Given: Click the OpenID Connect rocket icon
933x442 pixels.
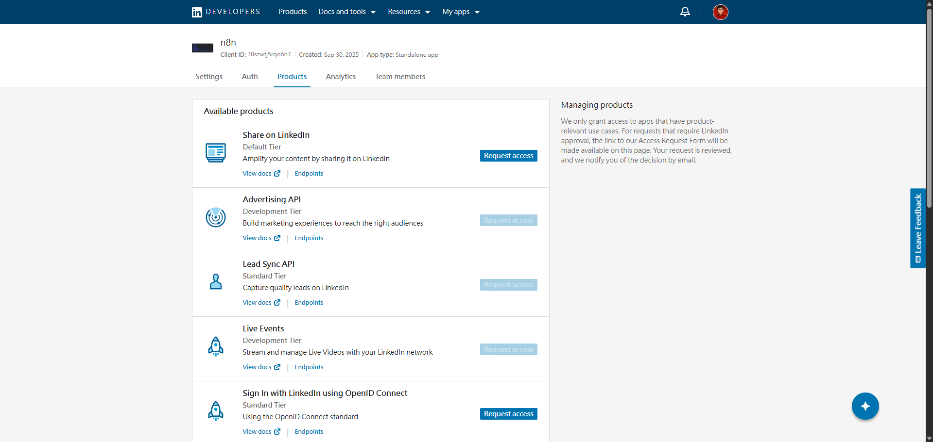Looking at the screenshot, I should pyautogui.click(x=215, y=410).
